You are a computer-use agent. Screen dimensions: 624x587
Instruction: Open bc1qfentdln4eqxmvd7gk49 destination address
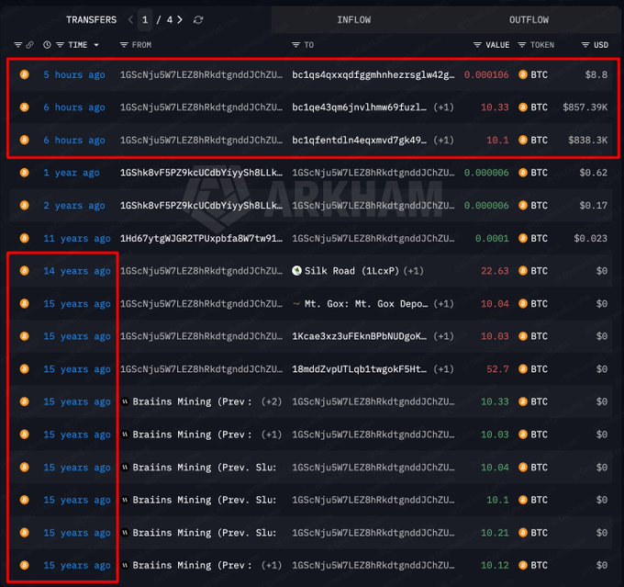pyautogui.click(x=359, y=141)
